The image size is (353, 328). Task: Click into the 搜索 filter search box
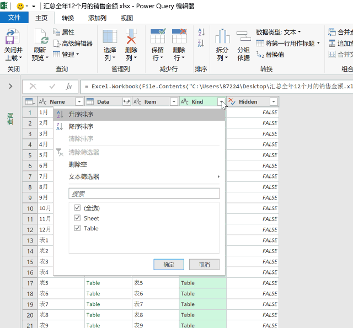[x=144, y=193]
